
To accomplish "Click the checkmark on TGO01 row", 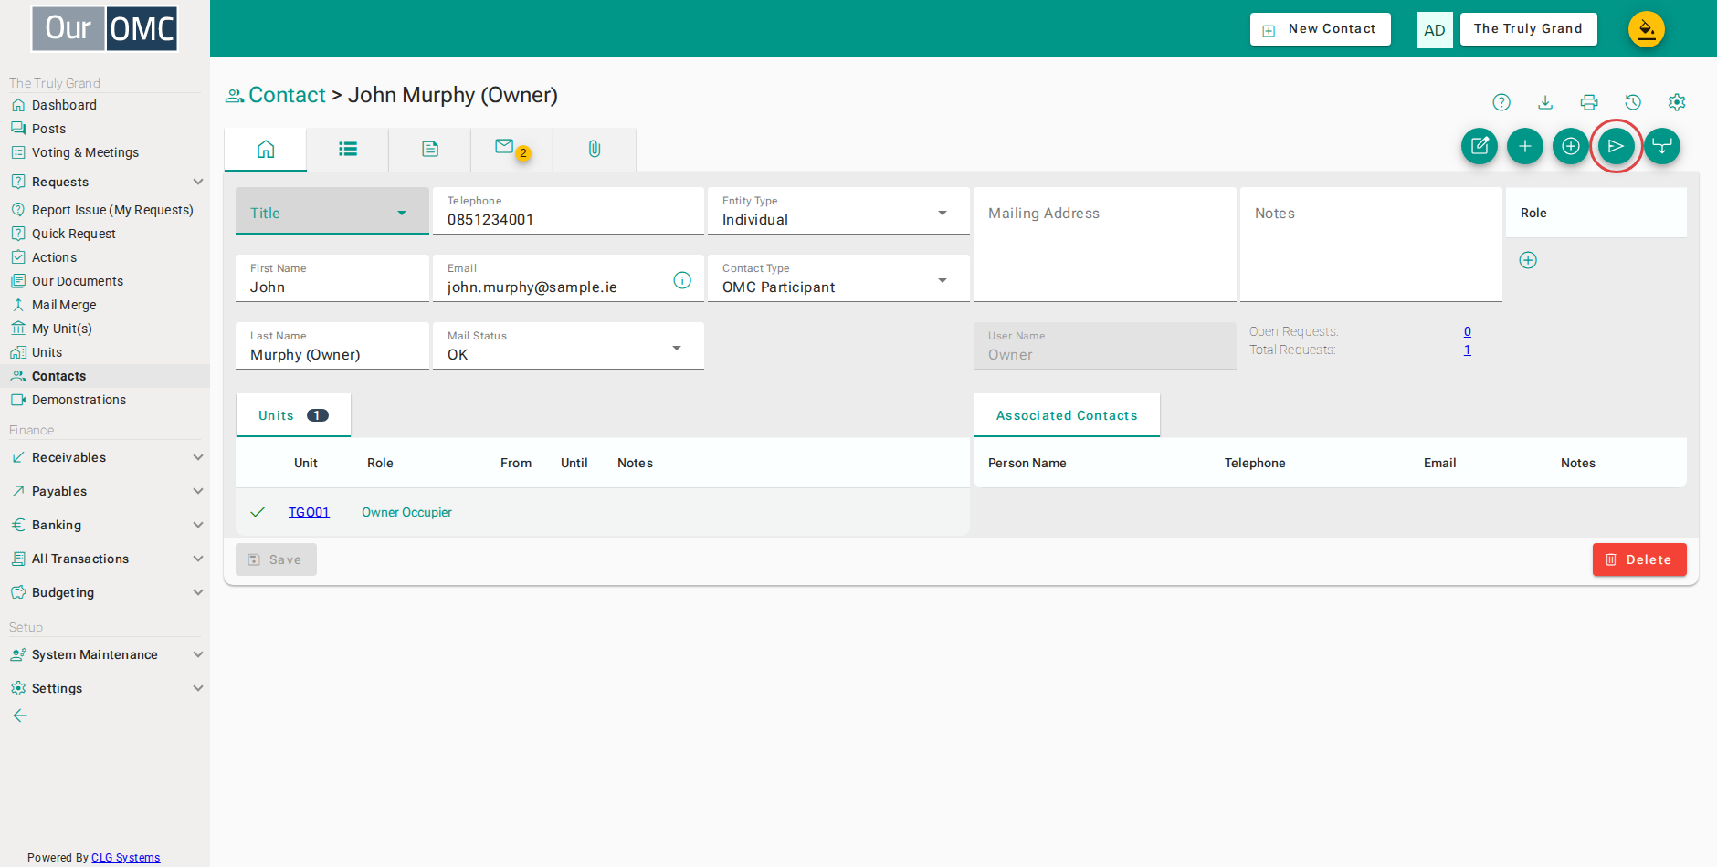I will pos(258,512).
